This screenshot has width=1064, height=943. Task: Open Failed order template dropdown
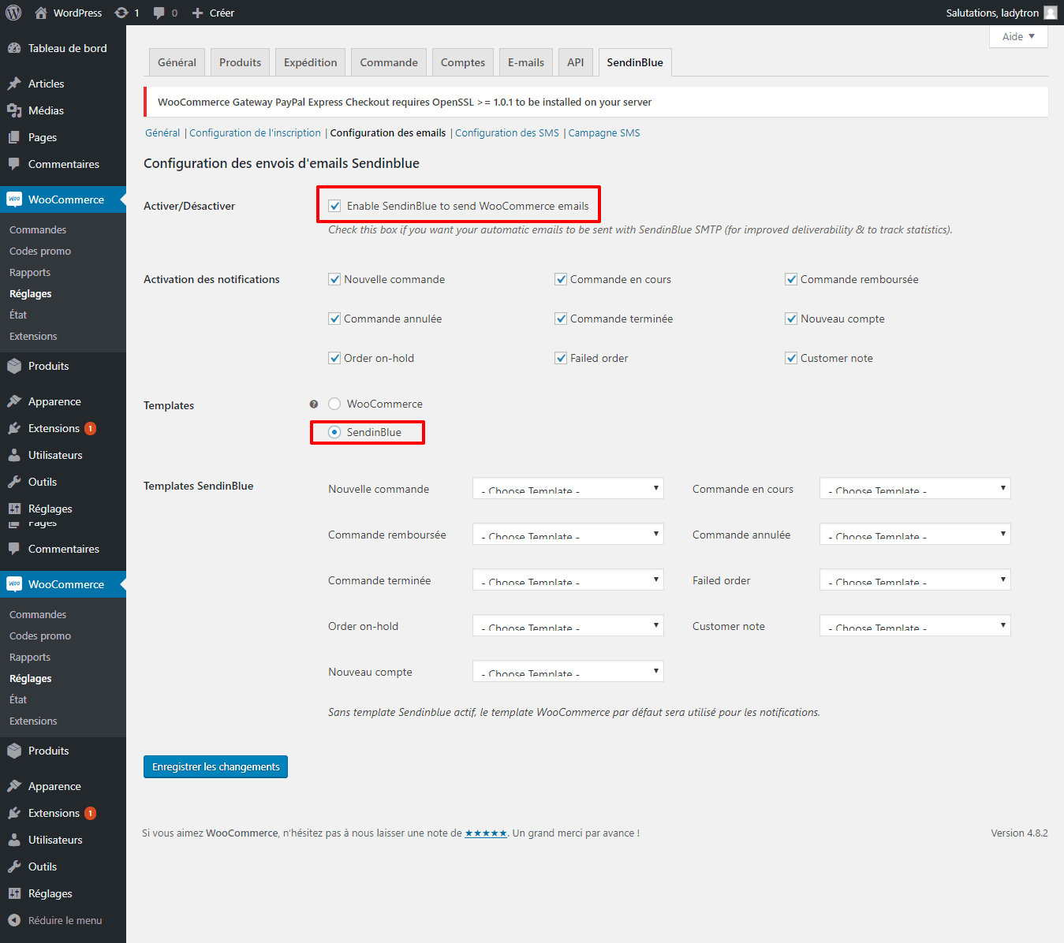[x=915, y=580]
